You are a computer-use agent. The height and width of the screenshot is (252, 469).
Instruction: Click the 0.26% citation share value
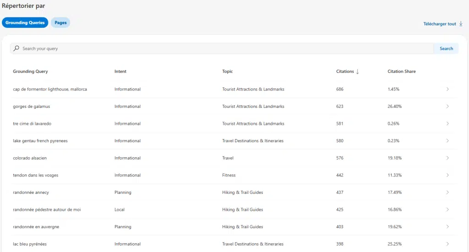point(393,123)
